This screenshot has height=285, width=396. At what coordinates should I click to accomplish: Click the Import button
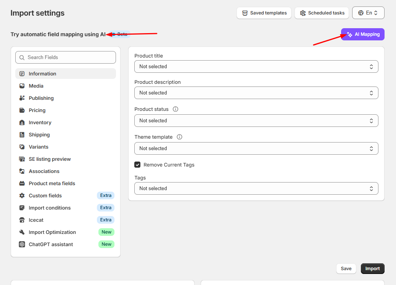click(x=372, y=269)
